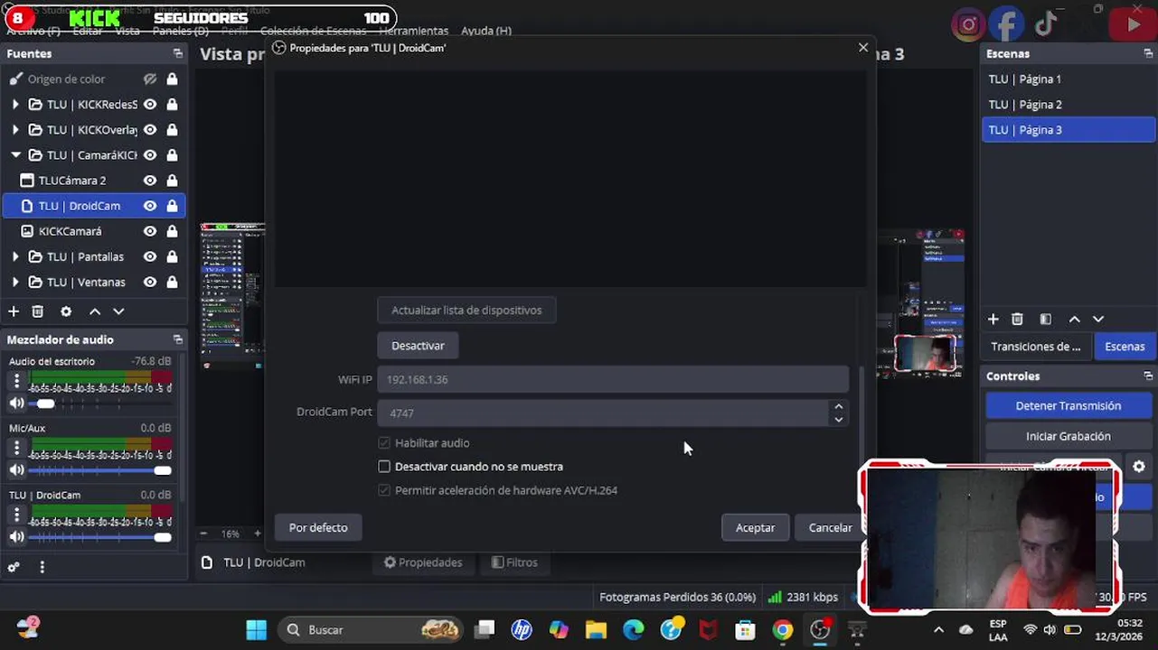Move selected source down
This screenshot has height=650, width=1158.
(x=118, y=311)
